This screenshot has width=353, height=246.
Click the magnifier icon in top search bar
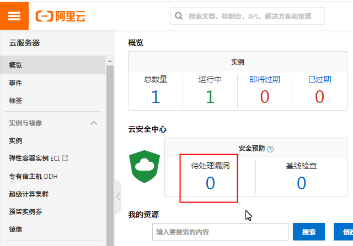point(179,16)
